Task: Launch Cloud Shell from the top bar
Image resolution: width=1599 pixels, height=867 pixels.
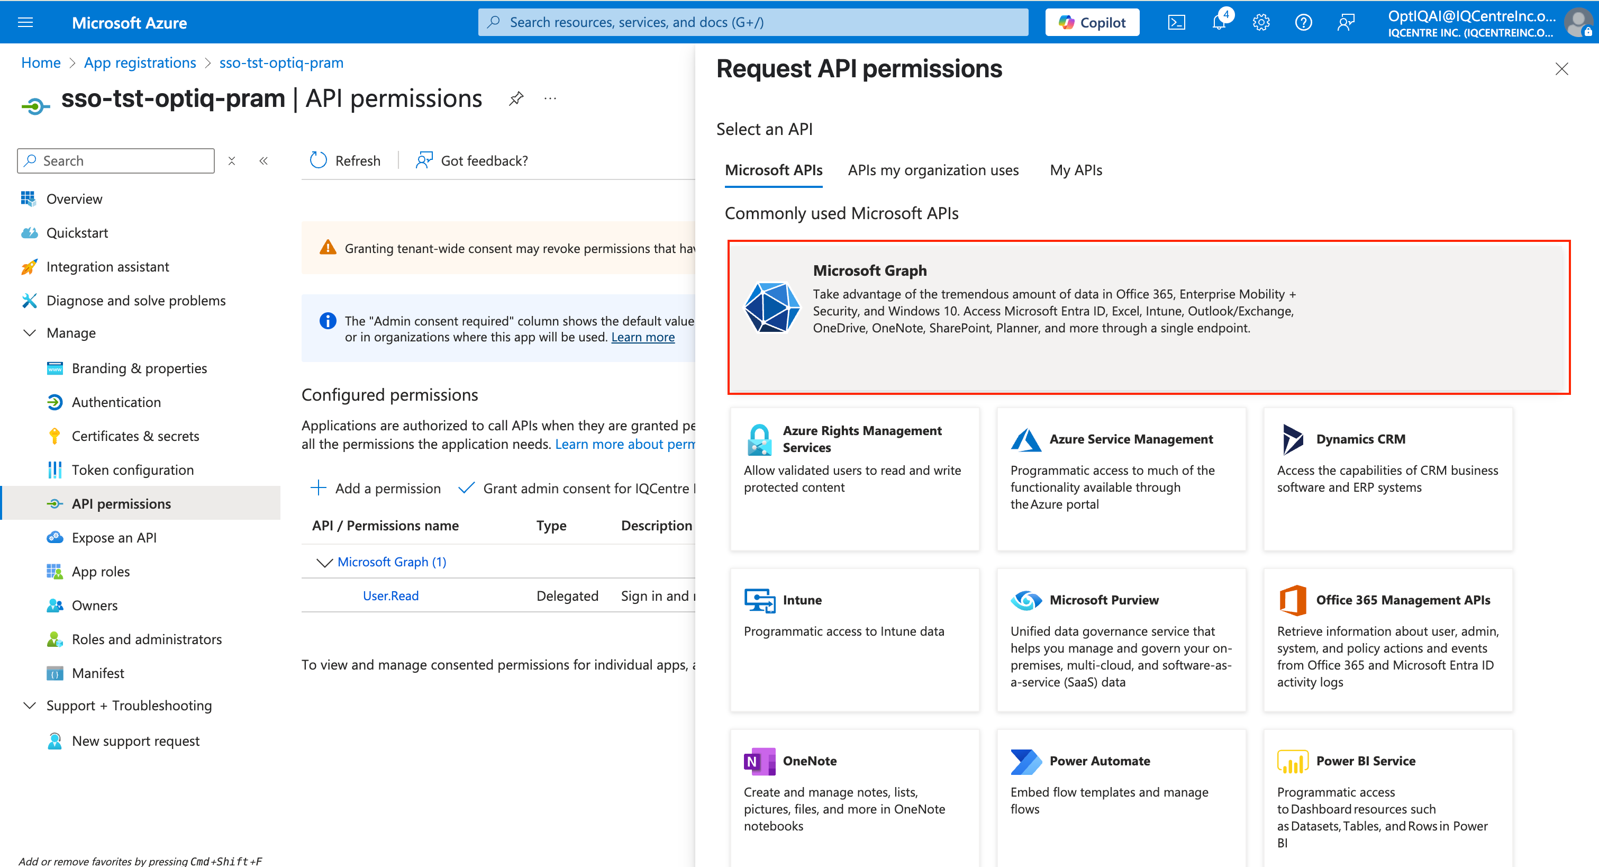Action: click(1176, 22)
